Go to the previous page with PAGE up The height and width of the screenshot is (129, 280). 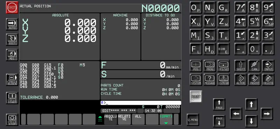point(219,104)
